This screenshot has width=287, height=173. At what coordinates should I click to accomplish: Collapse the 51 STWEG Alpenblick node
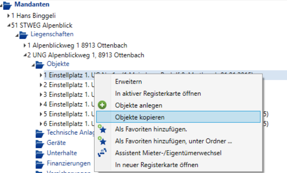pyautogui.click(x=8, y=26)
